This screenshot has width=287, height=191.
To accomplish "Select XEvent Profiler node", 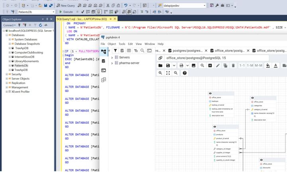I will [20, 92].
